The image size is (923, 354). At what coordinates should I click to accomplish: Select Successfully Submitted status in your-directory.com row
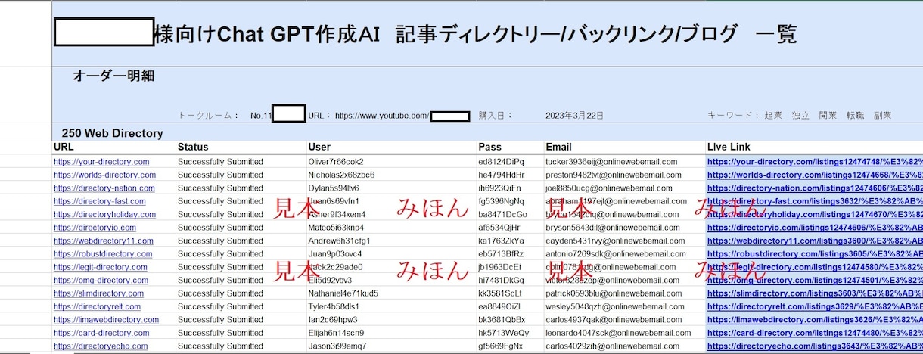(220, 162)
